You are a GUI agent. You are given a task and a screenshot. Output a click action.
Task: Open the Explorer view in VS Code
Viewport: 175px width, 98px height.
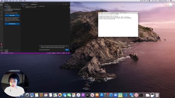pyautogui.click(x=2, y=5)
